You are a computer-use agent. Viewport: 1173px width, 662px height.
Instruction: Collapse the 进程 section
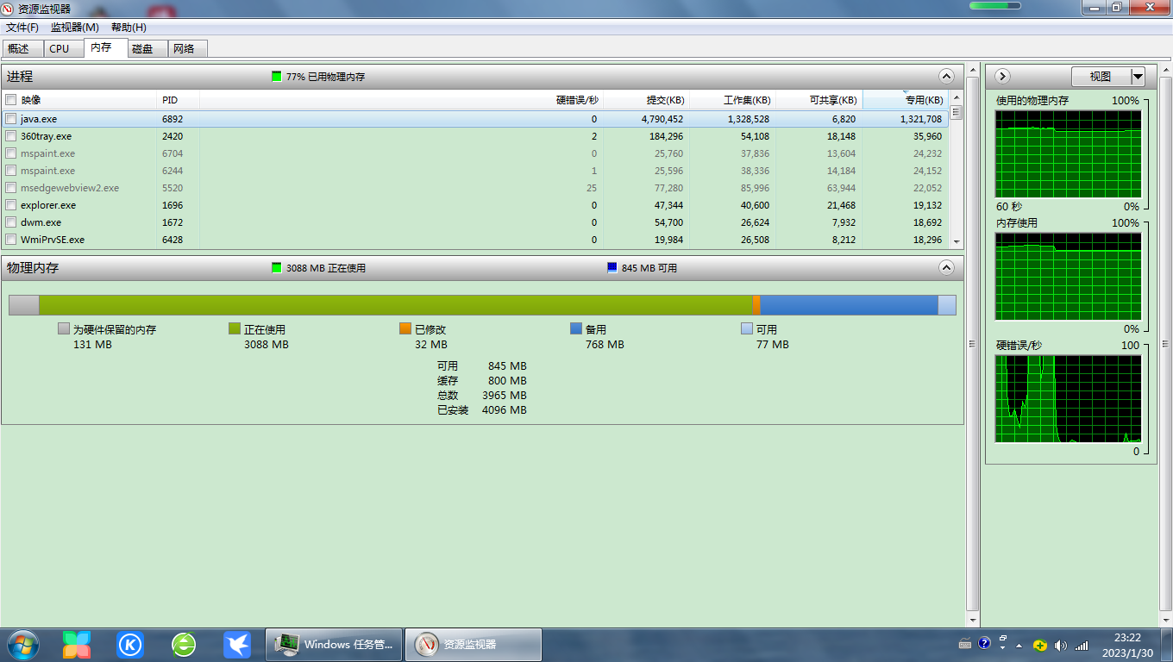tap(946, 76)
